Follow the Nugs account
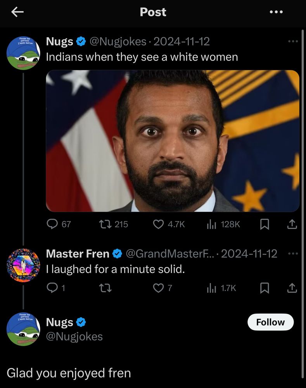This screenshot has height=388, width=306. (270, 322)
